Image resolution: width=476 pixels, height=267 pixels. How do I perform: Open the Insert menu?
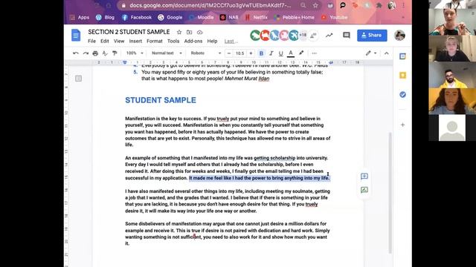(135, 42)
